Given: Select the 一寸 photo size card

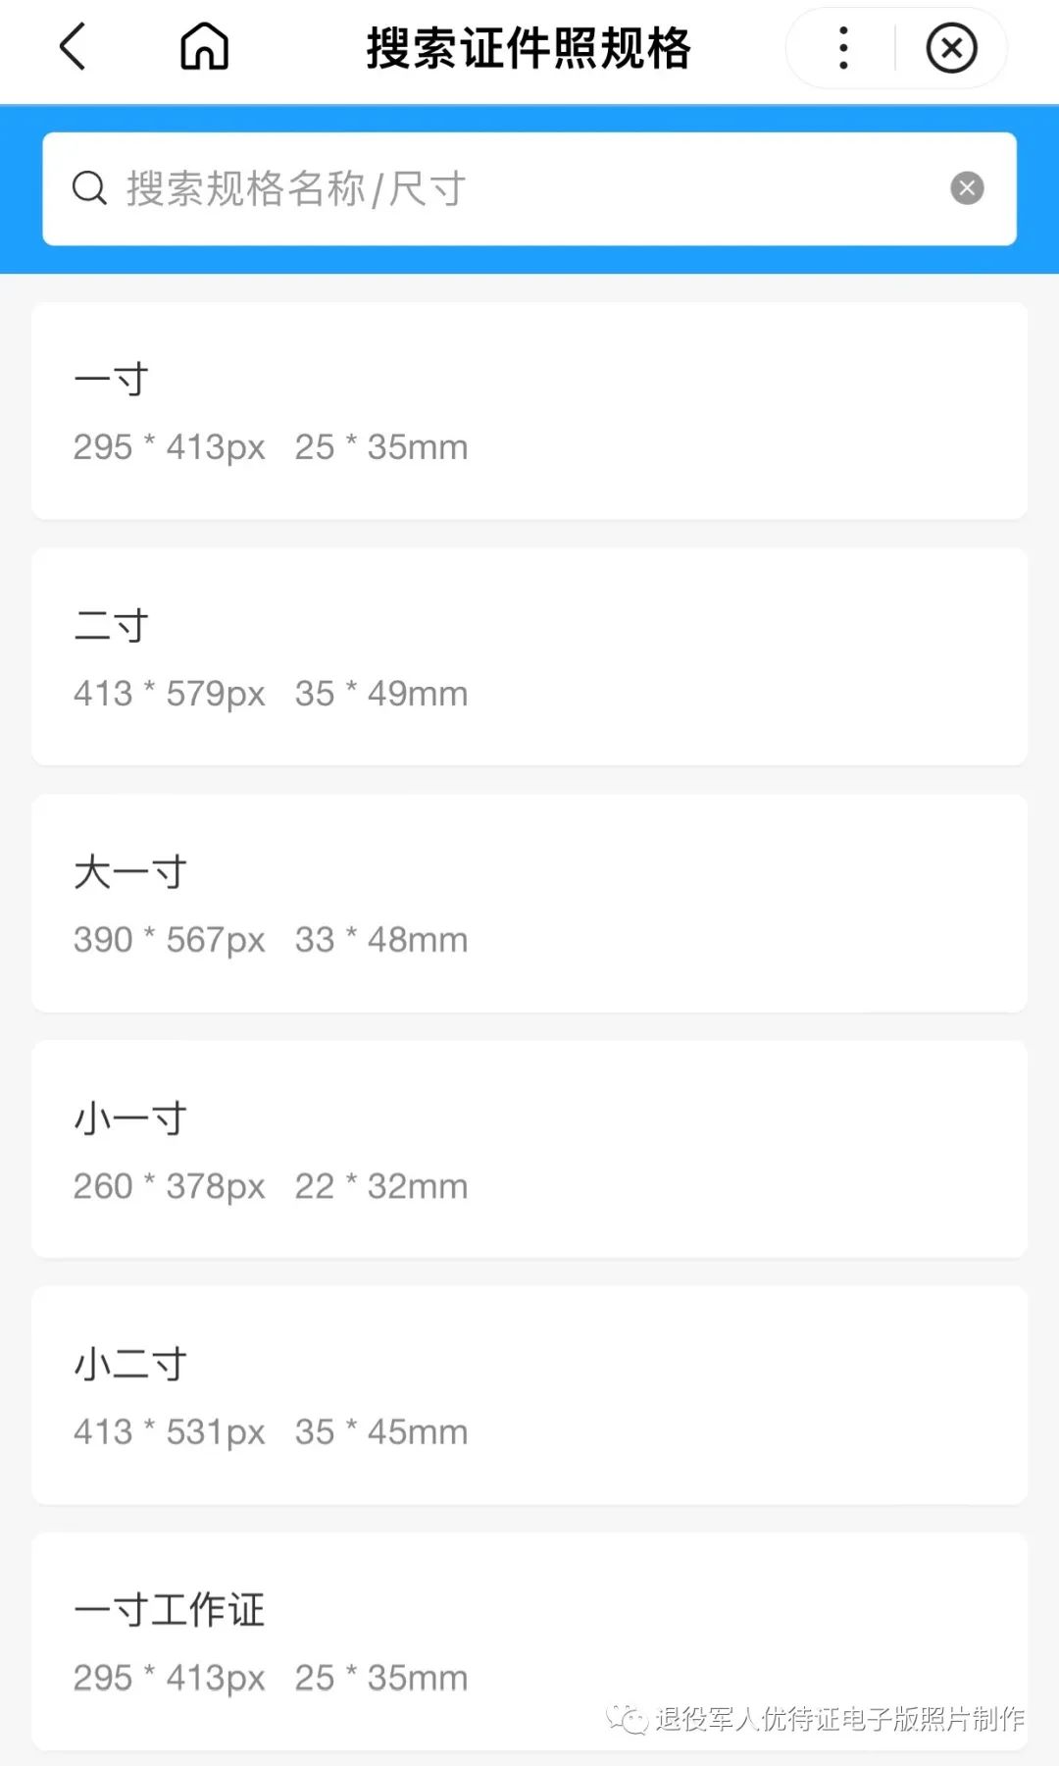Looking at the screenshot, I should click(529, 411).
